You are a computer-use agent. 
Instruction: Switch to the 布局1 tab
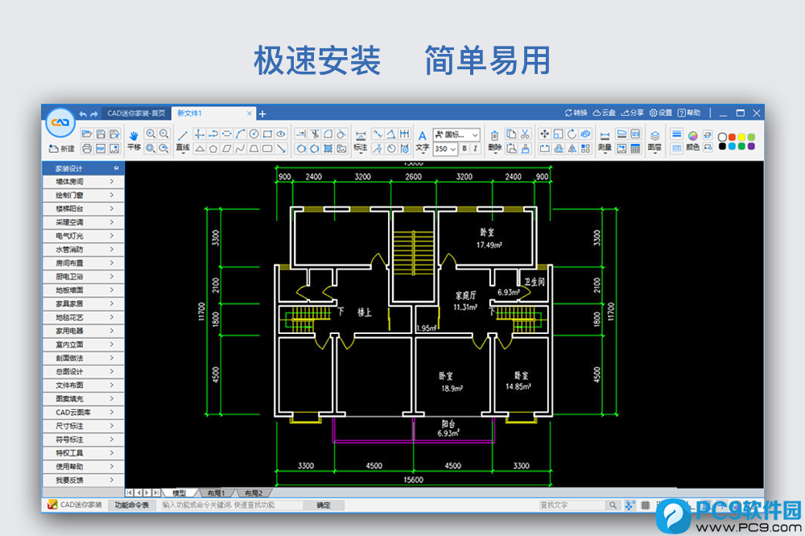(216, 493)
